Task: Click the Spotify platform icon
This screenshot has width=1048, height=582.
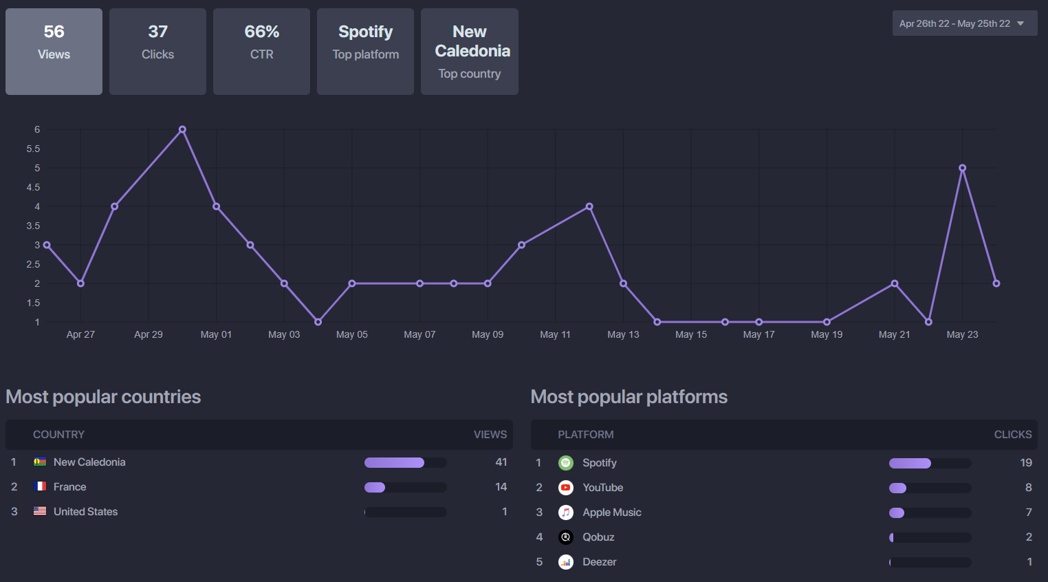Action: point(566,463)
